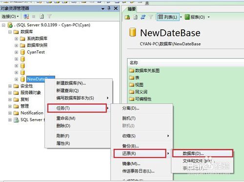
Task: Open the 还原(R) submenu item
Action: point(140,153)
